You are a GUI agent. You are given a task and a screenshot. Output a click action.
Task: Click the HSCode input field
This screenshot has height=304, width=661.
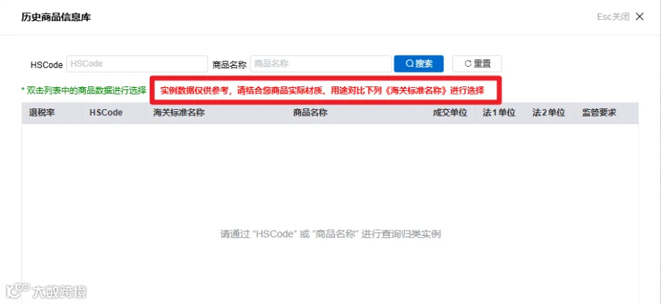click(x=137, y=64)
